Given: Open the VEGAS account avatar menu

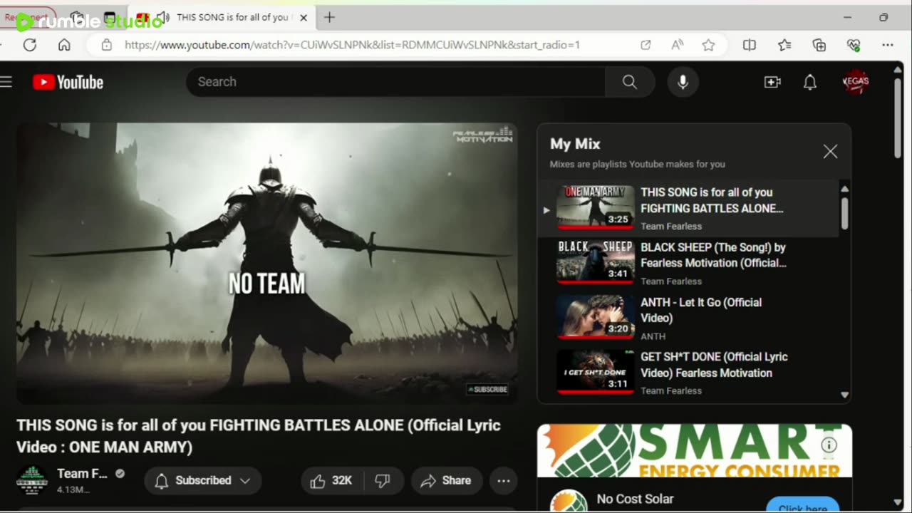Looking at the screenshot, I should point(856,81).
